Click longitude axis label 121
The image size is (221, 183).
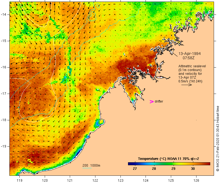[70, 180]
